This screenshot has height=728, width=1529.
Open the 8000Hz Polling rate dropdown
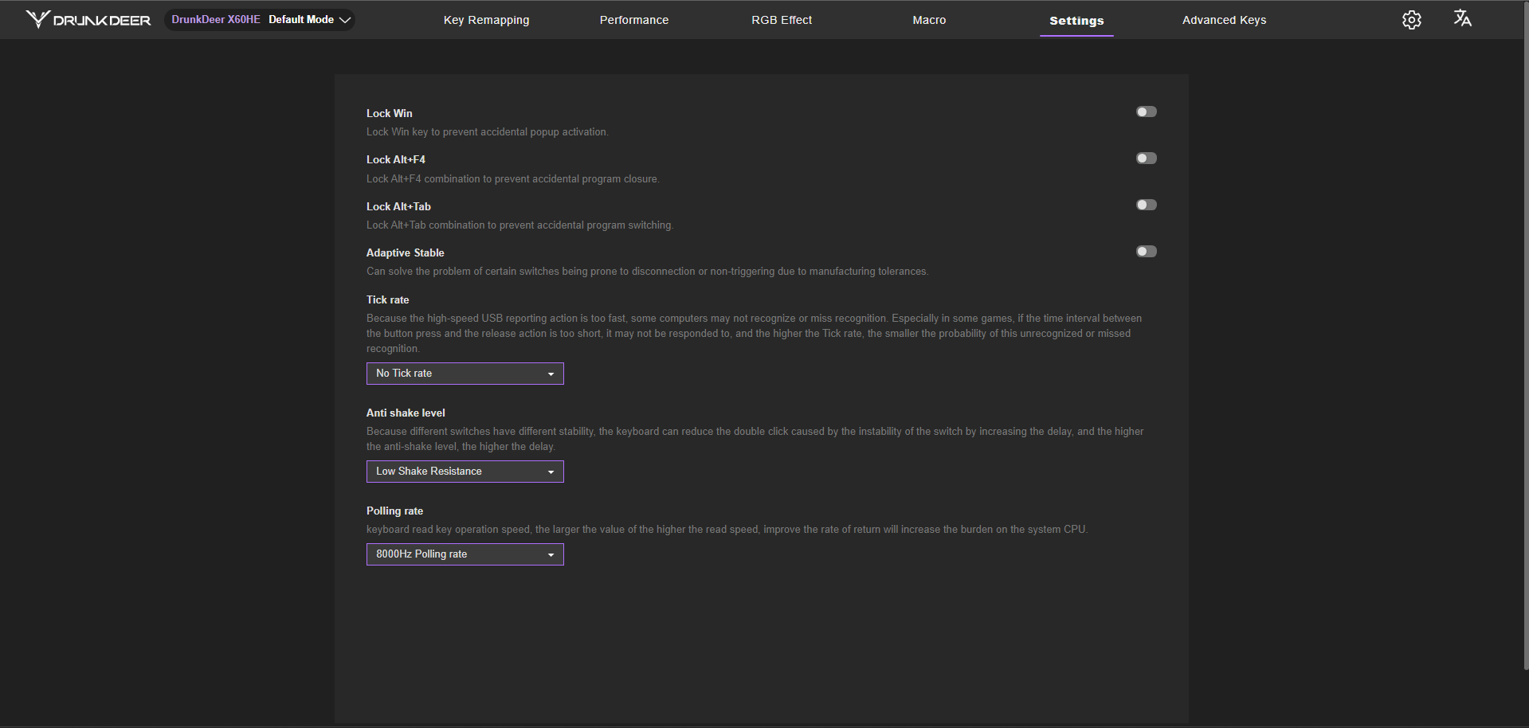[x=464, y=554]
